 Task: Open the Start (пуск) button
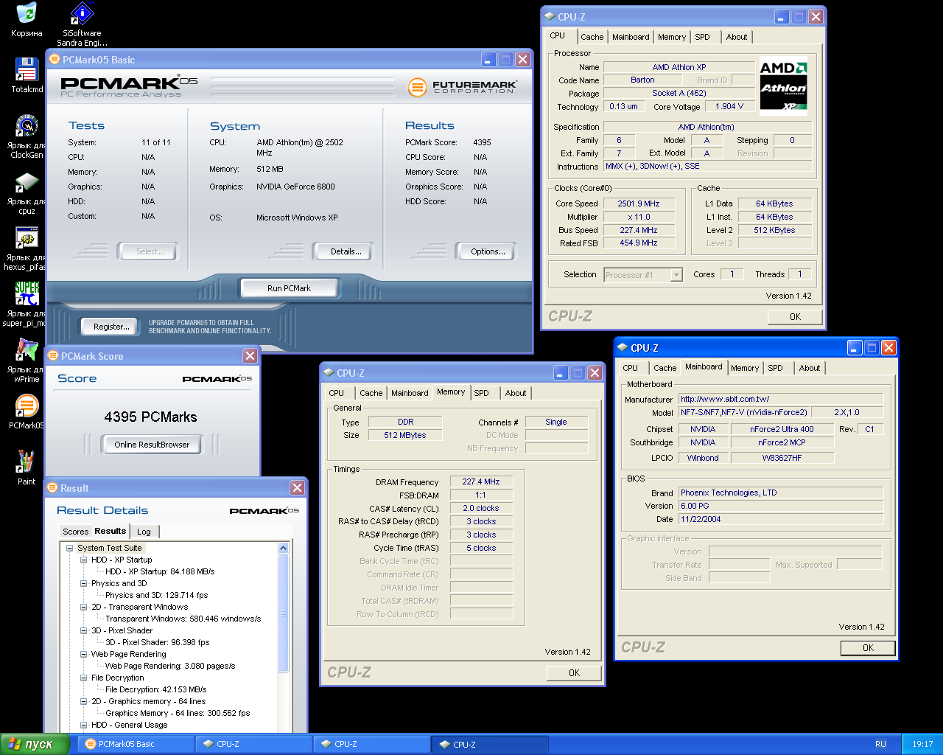click(35, 744)
